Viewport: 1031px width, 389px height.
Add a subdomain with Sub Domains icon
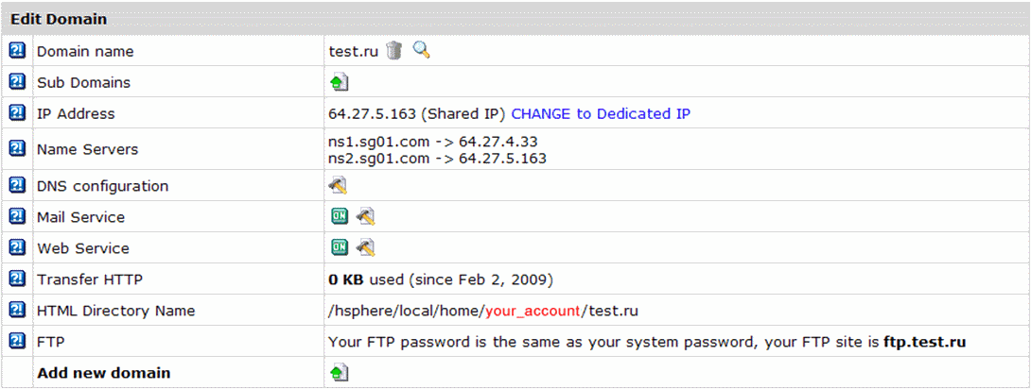(339, 83)
